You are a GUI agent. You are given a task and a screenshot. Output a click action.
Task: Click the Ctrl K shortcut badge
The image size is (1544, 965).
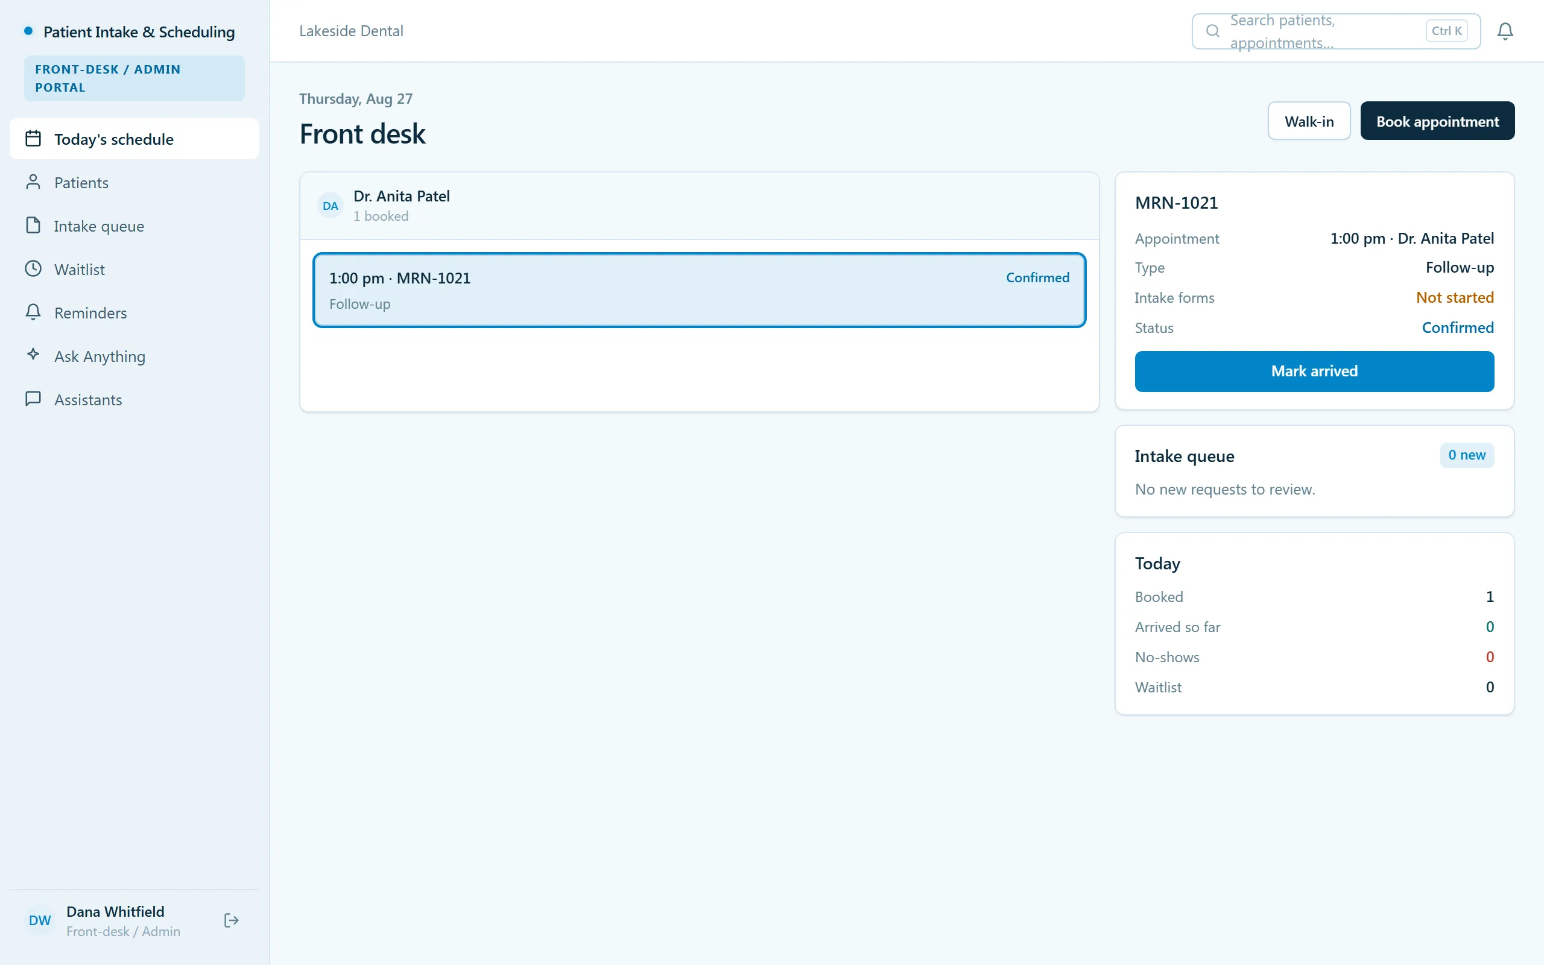[x=1446, y=31]
